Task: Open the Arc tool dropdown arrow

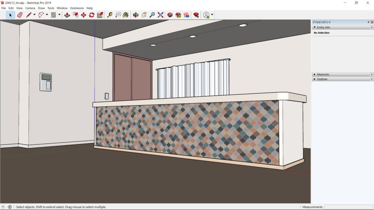Action: pos(47,15)
